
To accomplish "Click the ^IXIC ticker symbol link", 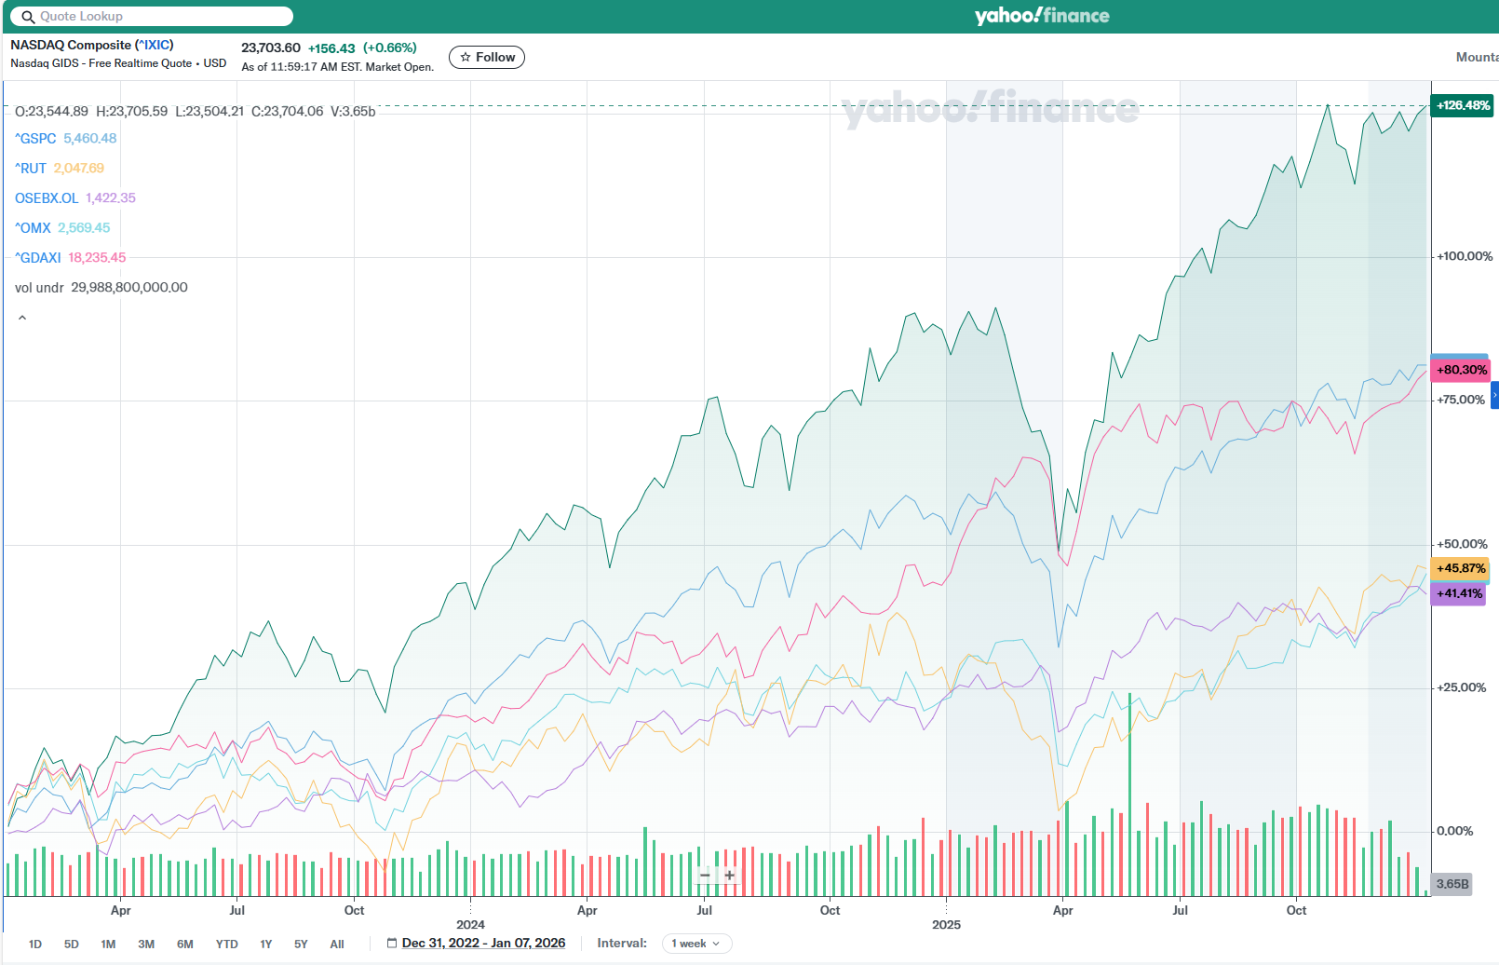I will pyautogui.click(x=155, y=45).
